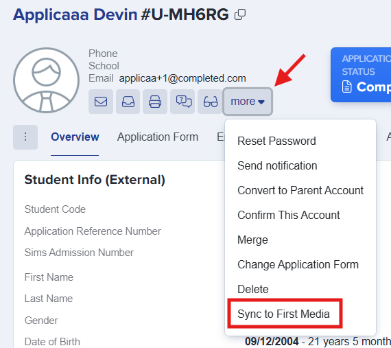Click the 09/12/2004 date value
391x348 pixels.
click(x=272, y=341)
